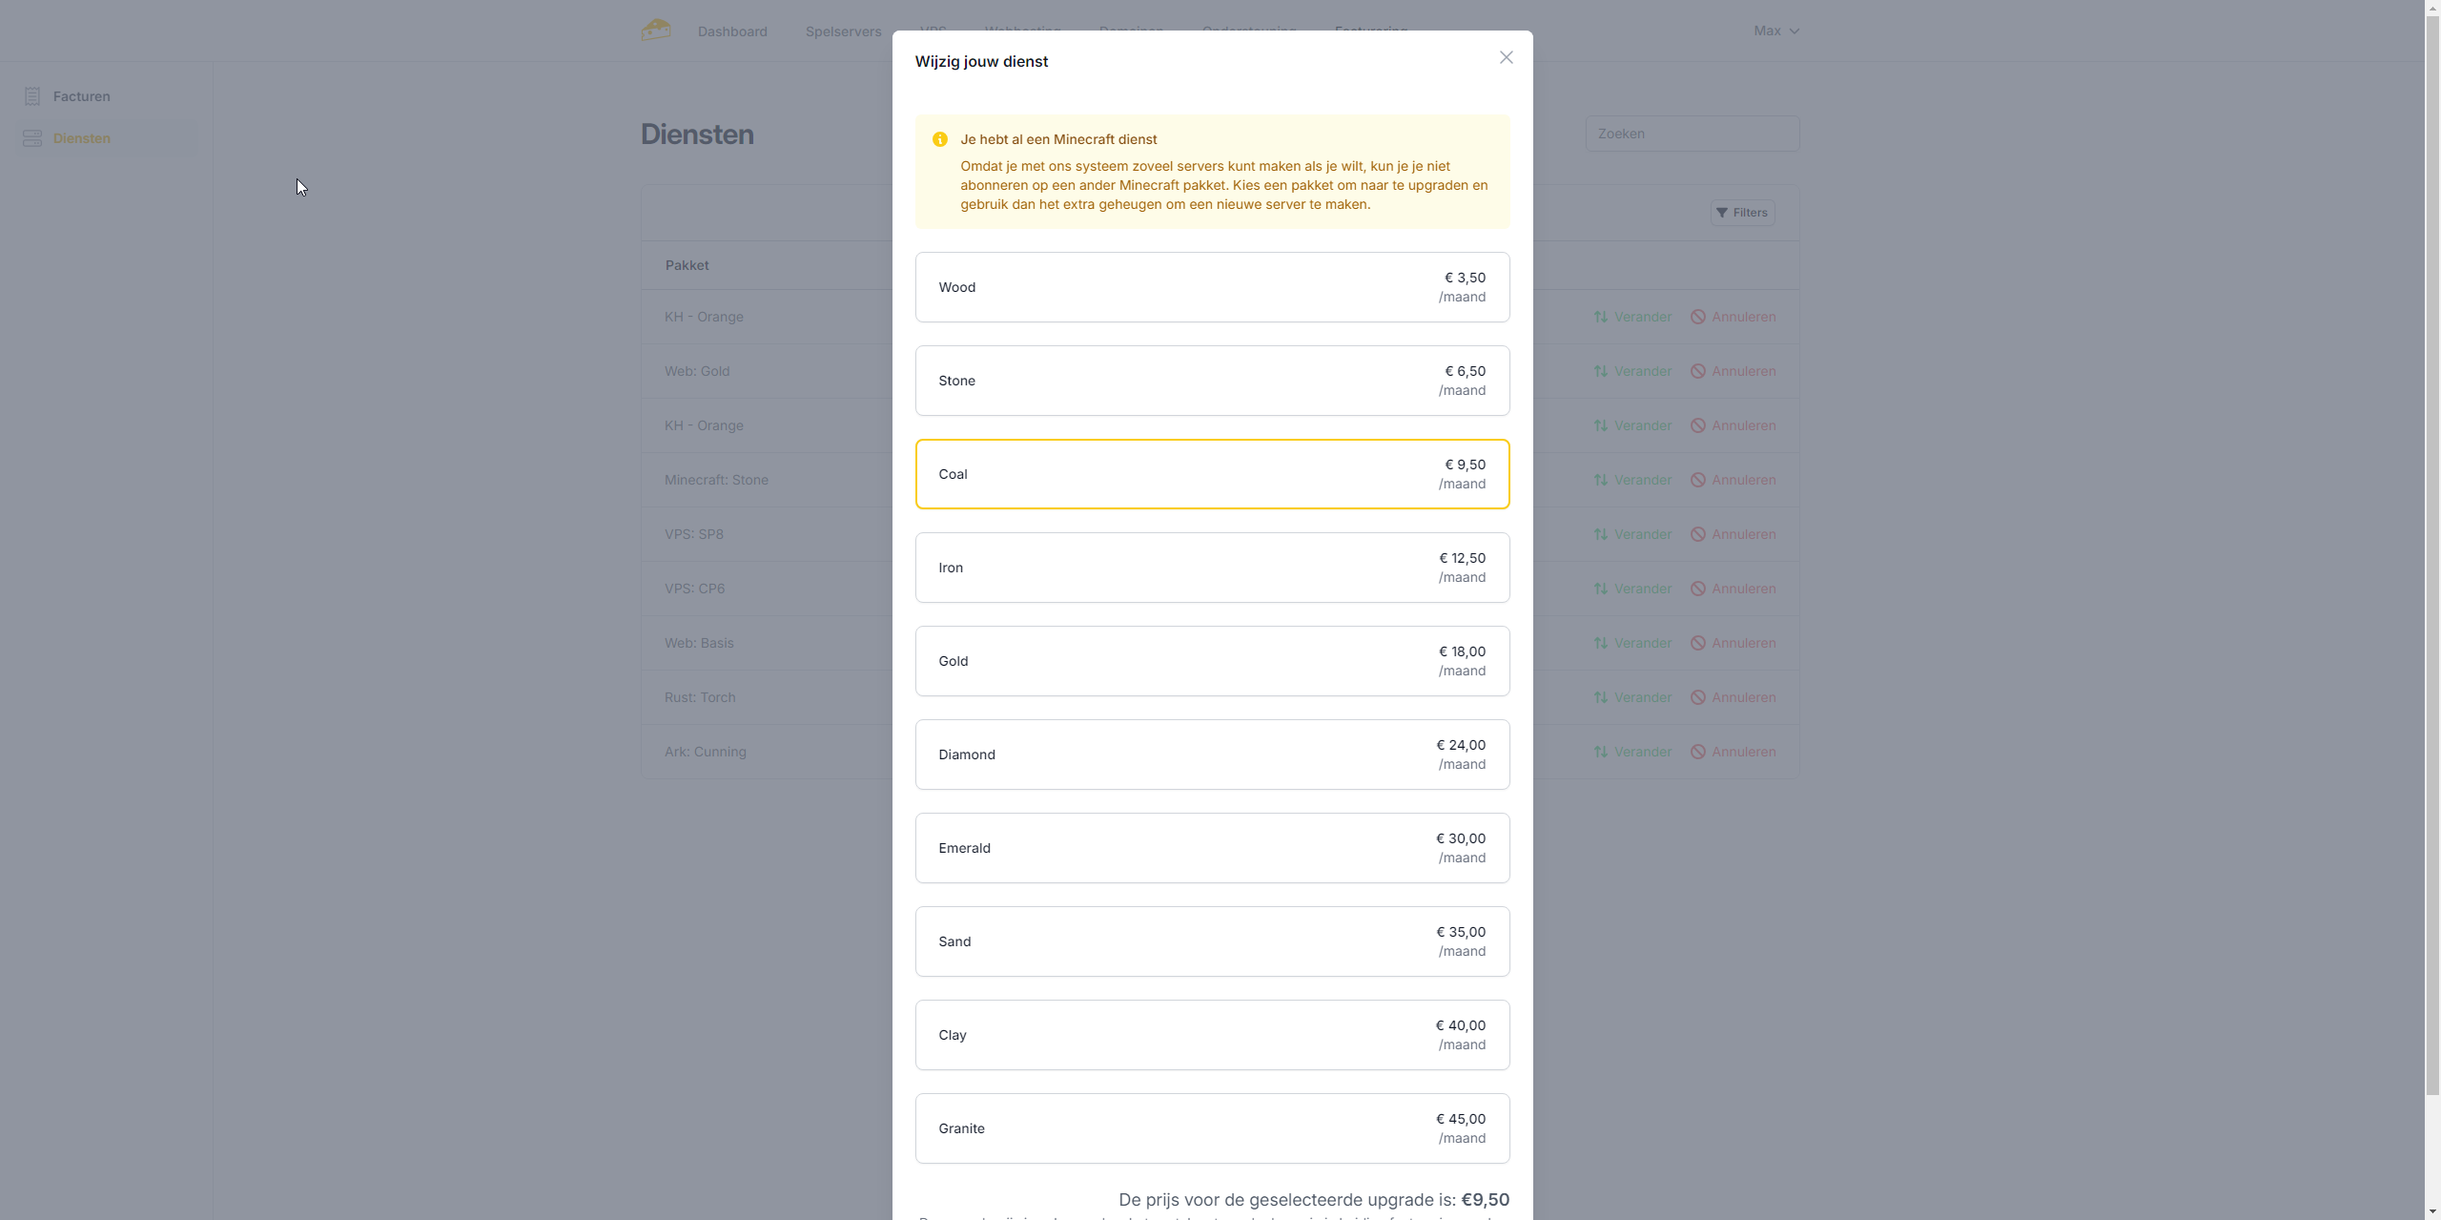Select the Iron package option
Screen dimensions: 2441x1220
coord(1212,568)
